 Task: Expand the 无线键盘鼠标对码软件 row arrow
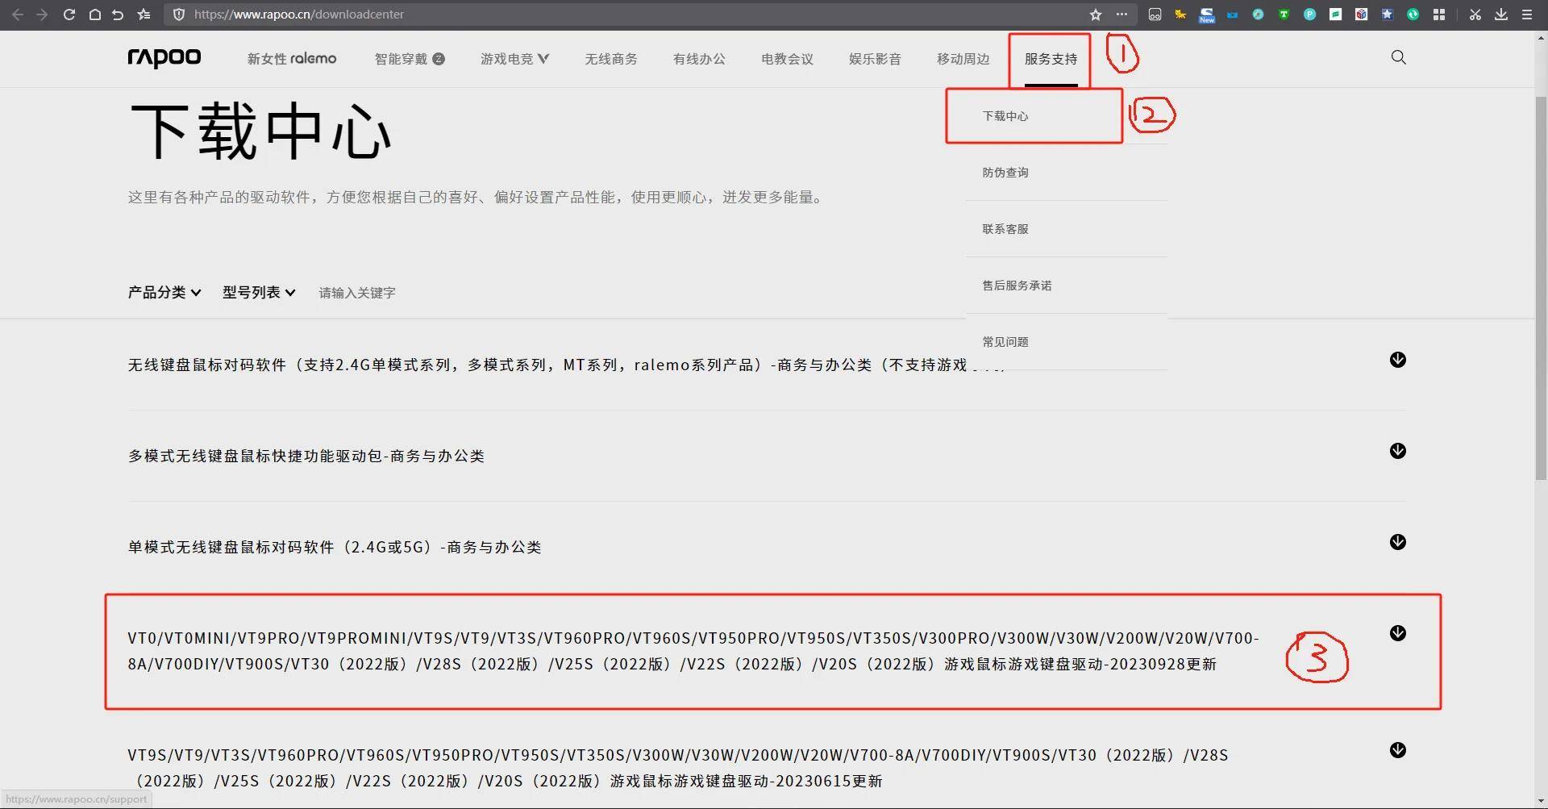pyautogui.click(x=1398, y=360)
